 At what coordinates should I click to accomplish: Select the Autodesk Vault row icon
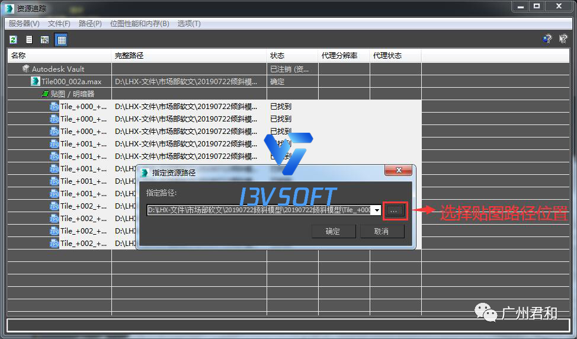[25, 69]
